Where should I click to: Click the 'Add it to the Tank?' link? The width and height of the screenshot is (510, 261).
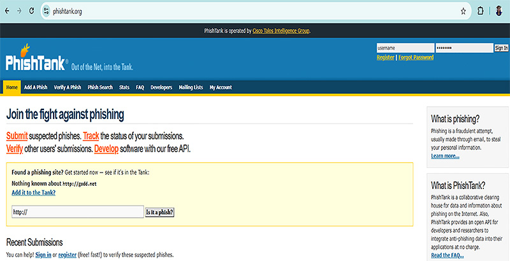[34, 192]
